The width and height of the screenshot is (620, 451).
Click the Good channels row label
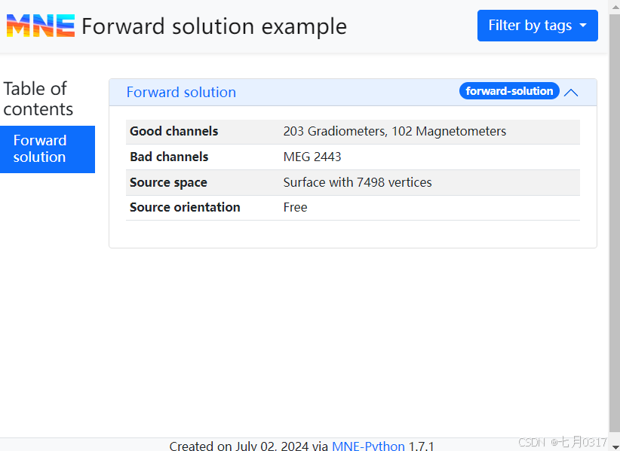173,131
